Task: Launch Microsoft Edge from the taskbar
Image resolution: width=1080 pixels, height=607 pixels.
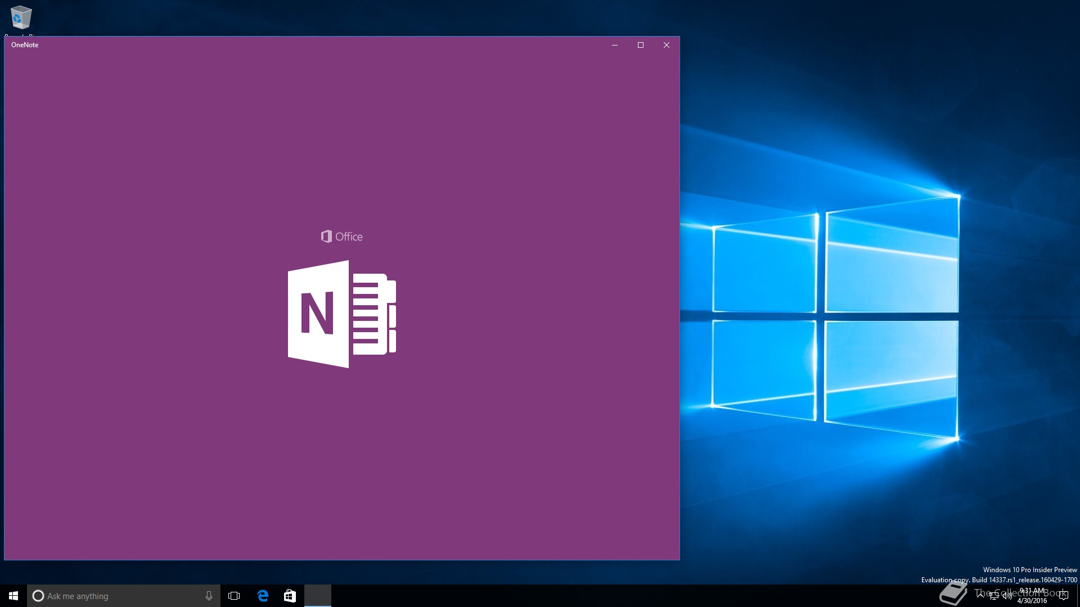Action: [x=263, y=596]
